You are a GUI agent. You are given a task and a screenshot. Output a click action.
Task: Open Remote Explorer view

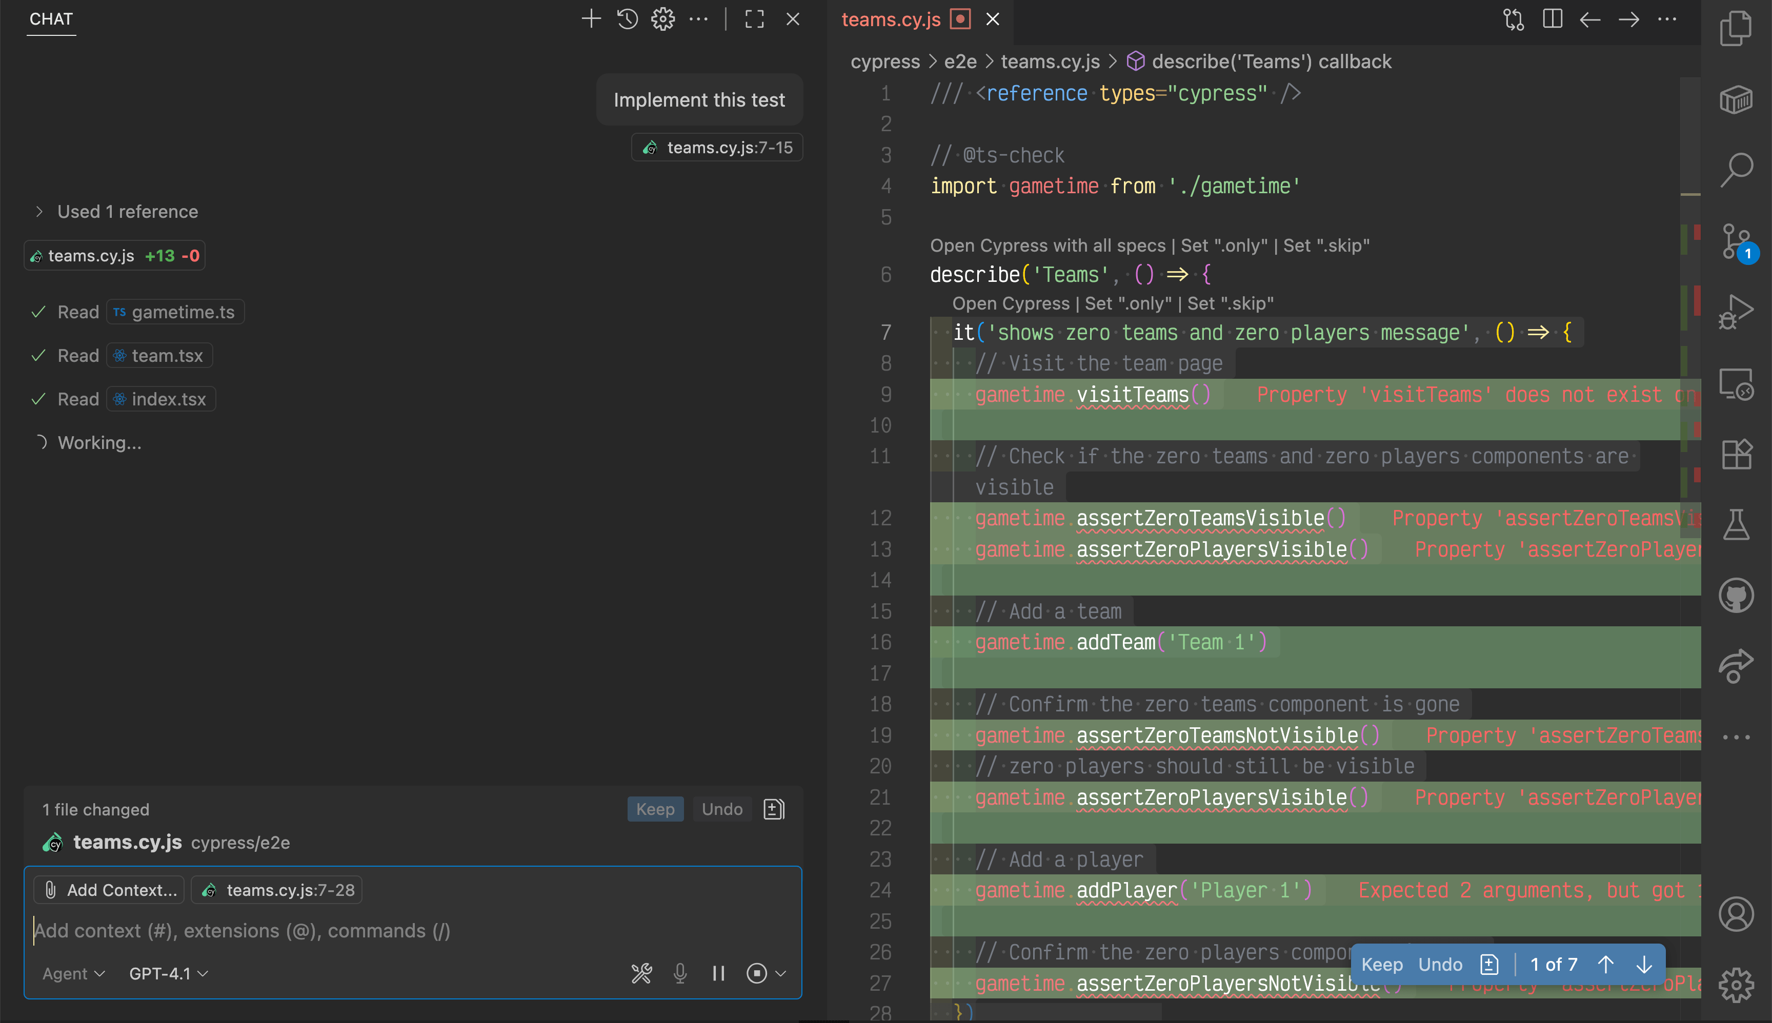tap(1736, 383)
